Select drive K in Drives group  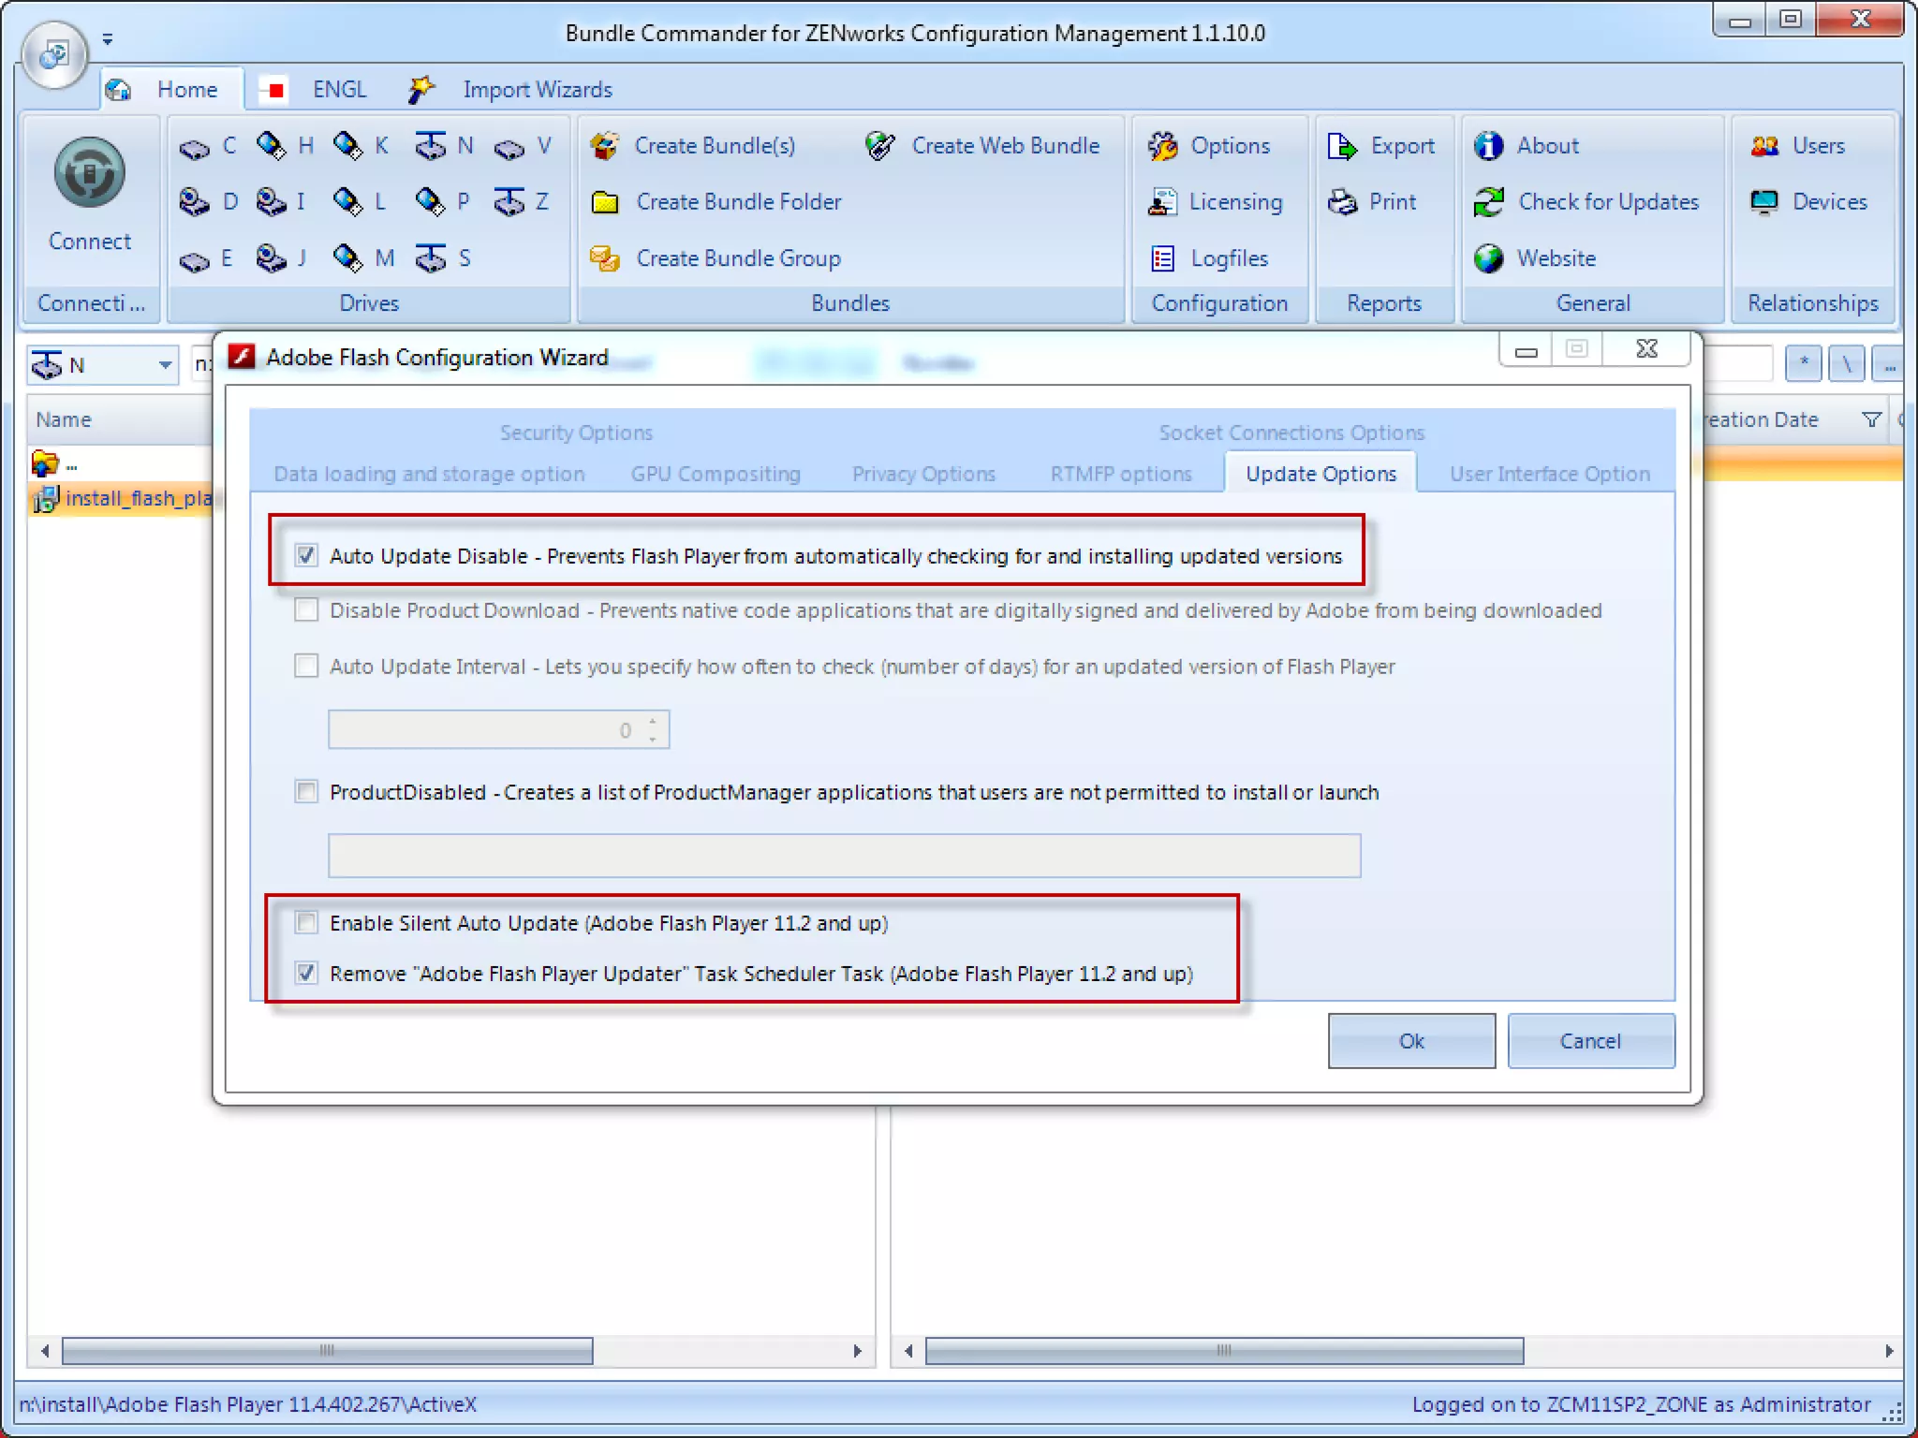point(361,146)
